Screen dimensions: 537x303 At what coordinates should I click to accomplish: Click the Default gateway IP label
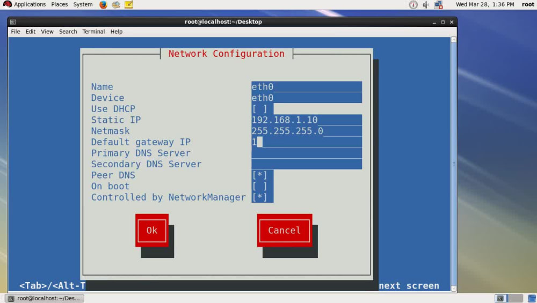point(141,142)
